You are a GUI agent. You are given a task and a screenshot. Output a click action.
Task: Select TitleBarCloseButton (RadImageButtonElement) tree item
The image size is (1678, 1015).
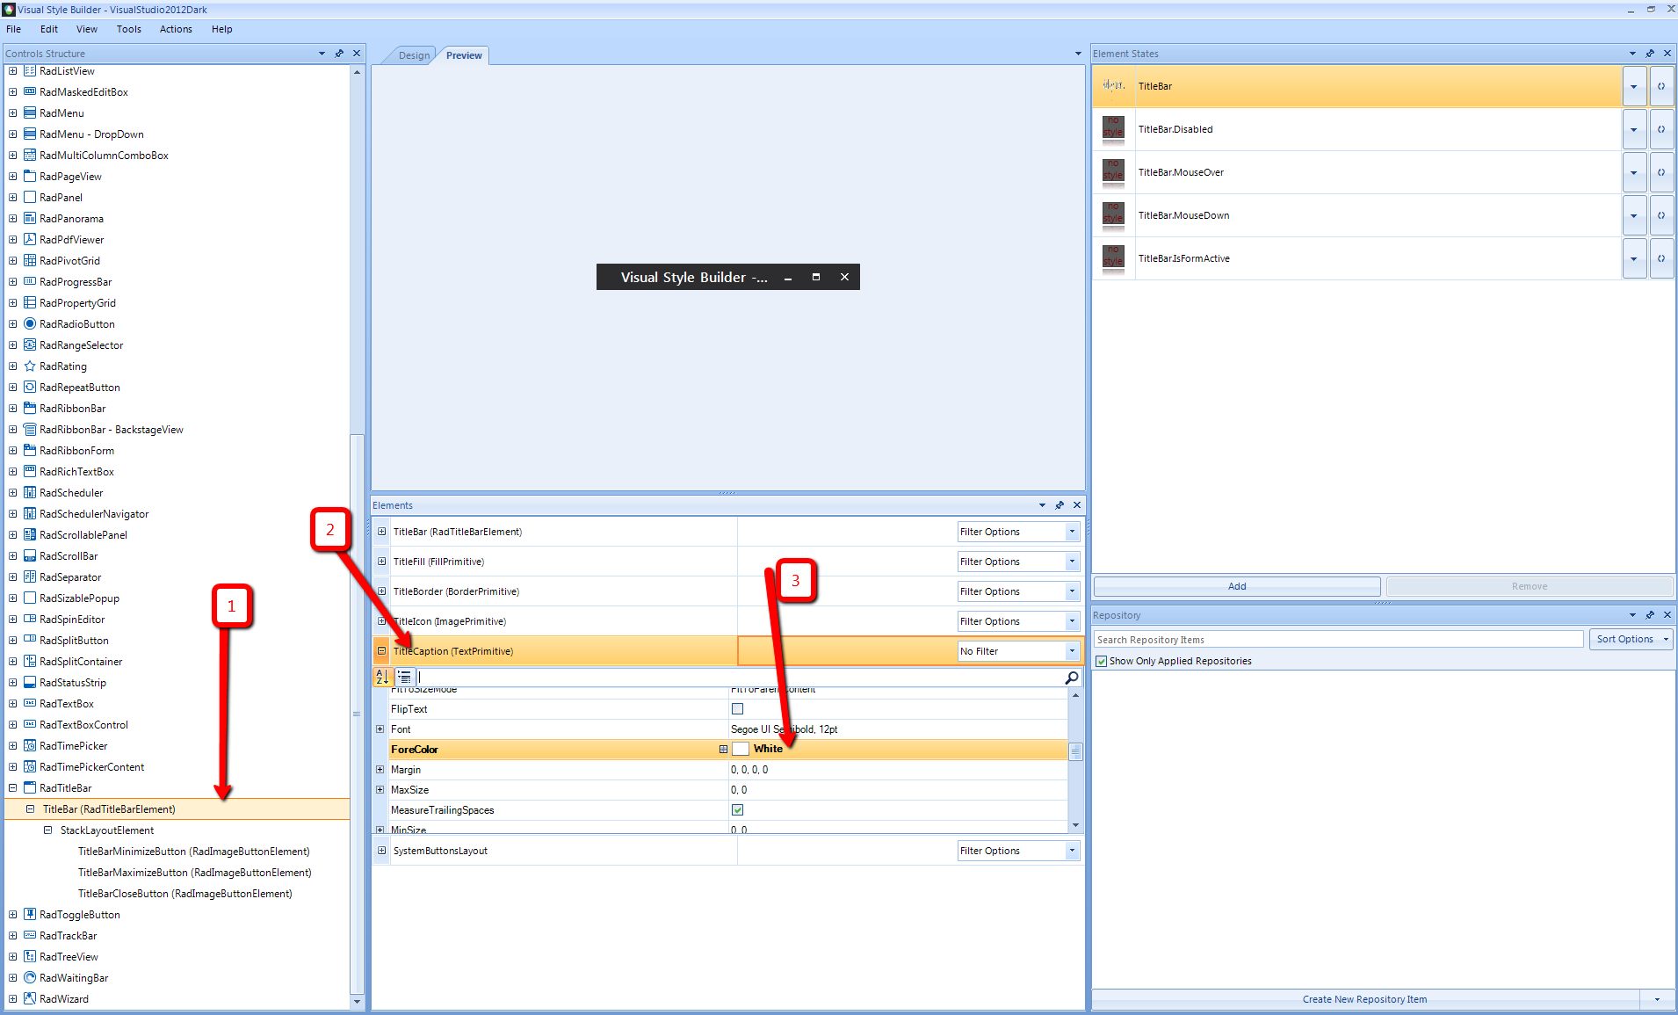click(x=185, y=894)
